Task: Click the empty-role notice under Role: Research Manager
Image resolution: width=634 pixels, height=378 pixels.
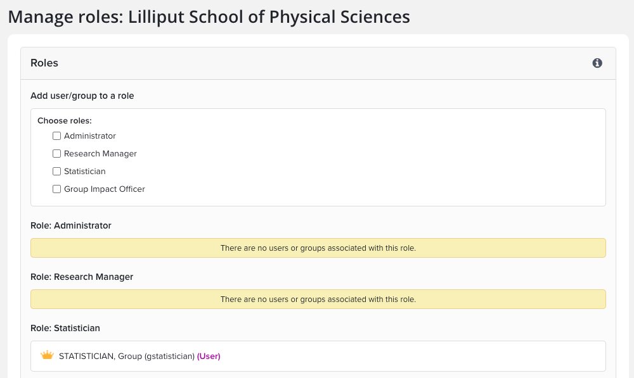Action: click(x=318, y=299)
